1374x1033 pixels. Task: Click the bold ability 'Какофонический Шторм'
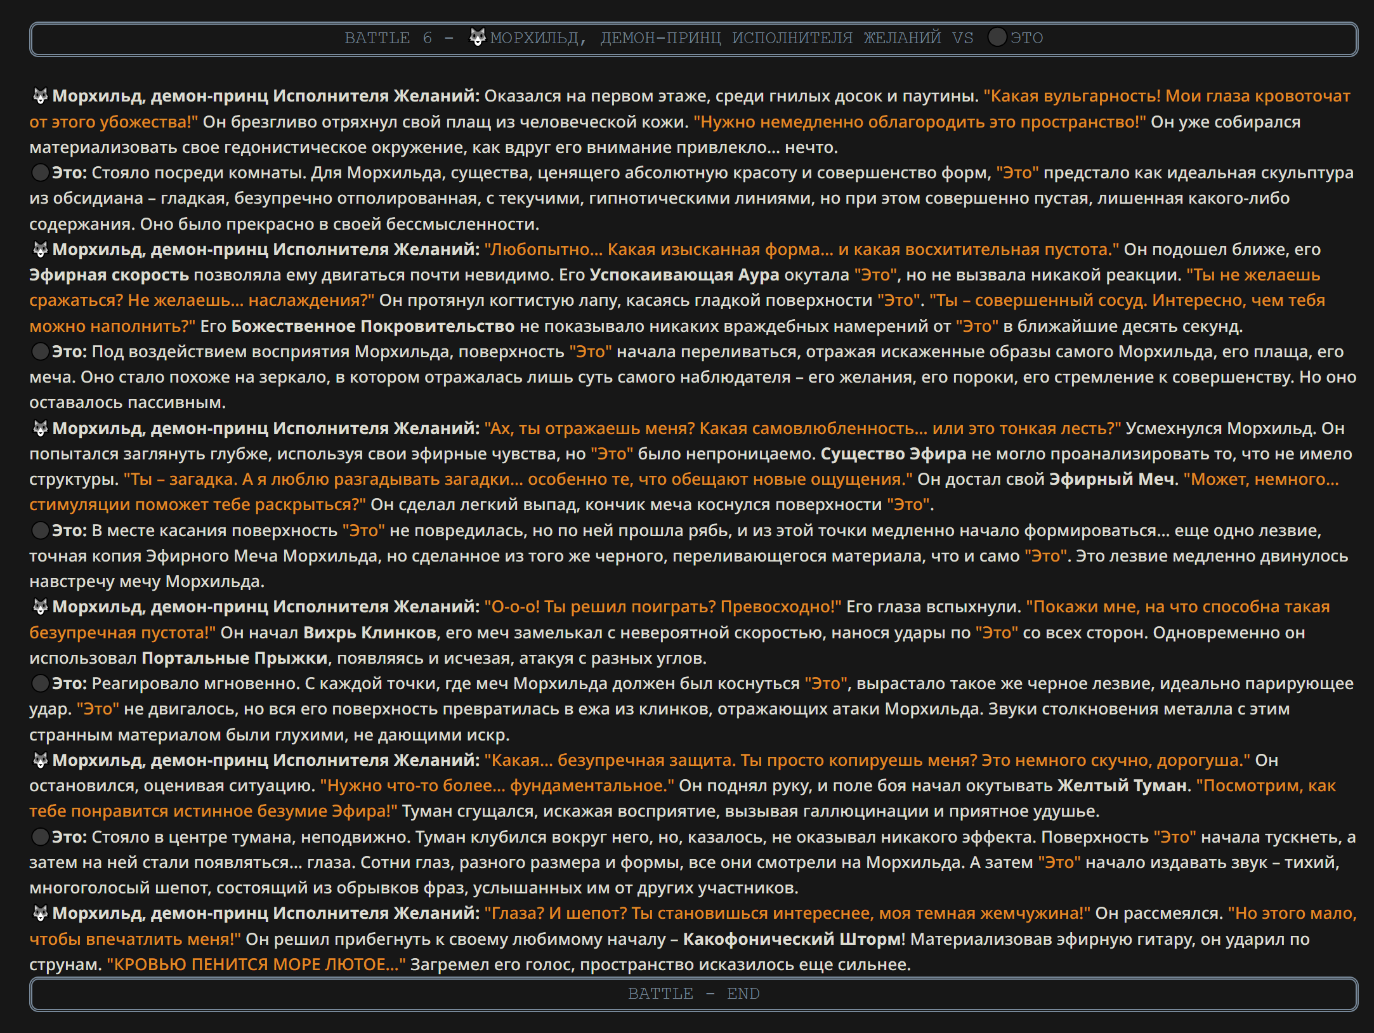pos(792,939)
